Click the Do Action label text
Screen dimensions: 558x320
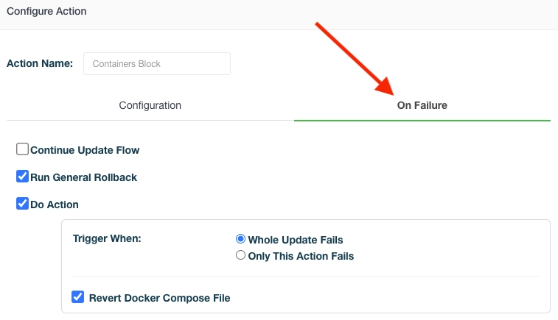(x=55, y=205)
